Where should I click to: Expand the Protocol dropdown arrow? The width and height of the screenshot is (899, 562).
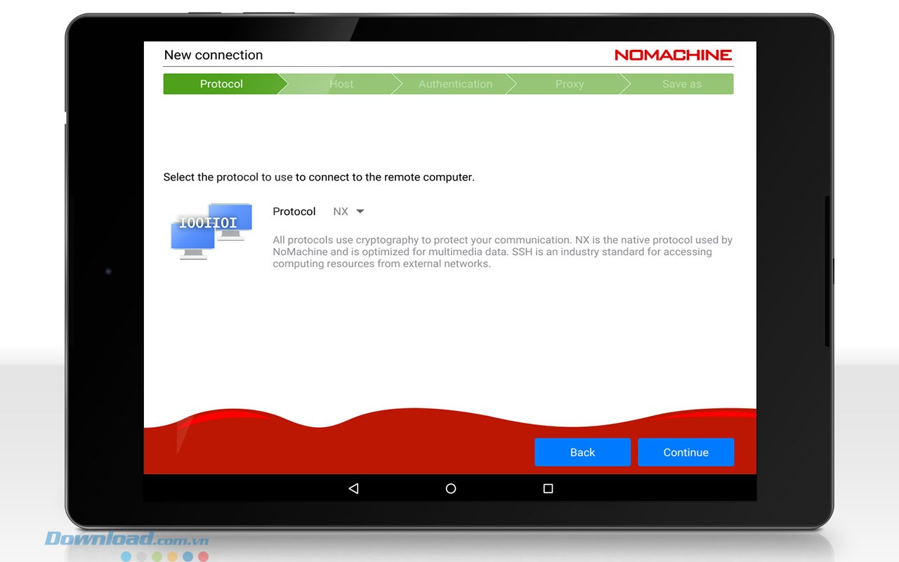coord(360,211)
